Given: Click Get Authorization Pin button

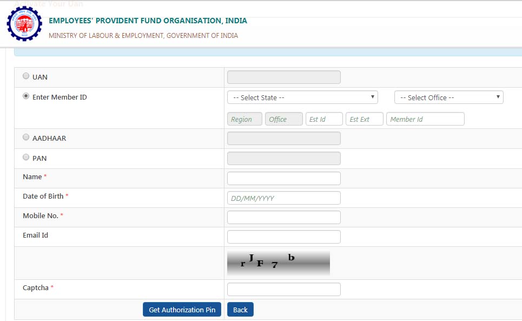Looking at the screenshot, I should (x=182, y=309).
